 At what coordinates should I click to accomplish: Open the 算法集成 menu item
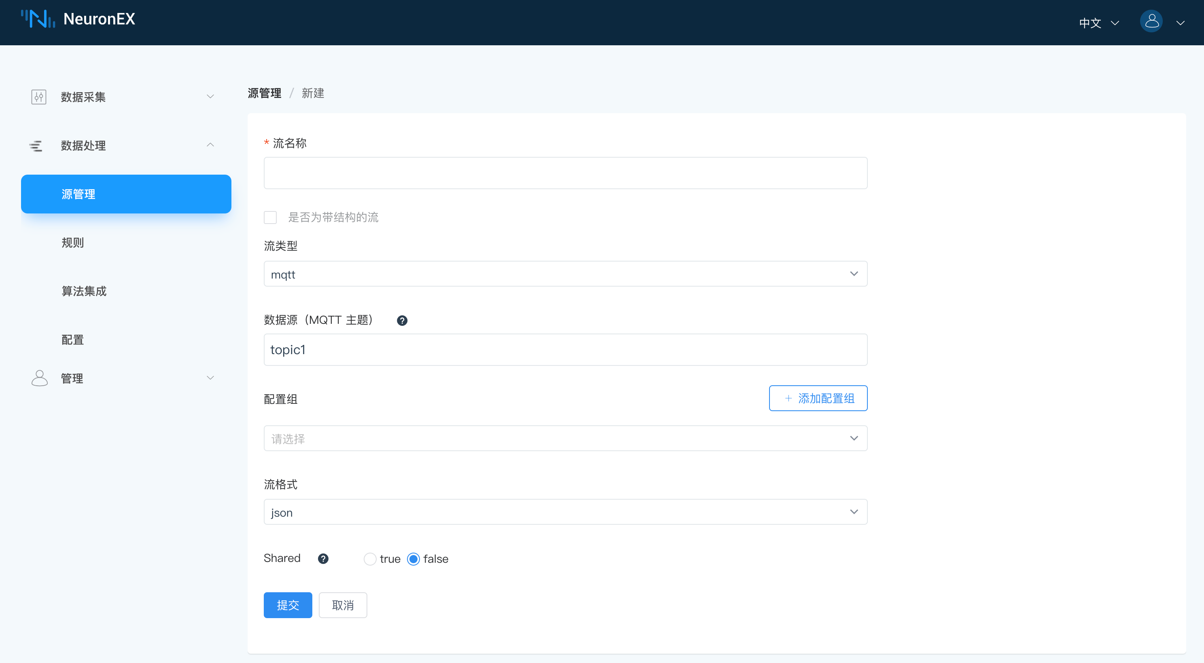click(84, 291)
